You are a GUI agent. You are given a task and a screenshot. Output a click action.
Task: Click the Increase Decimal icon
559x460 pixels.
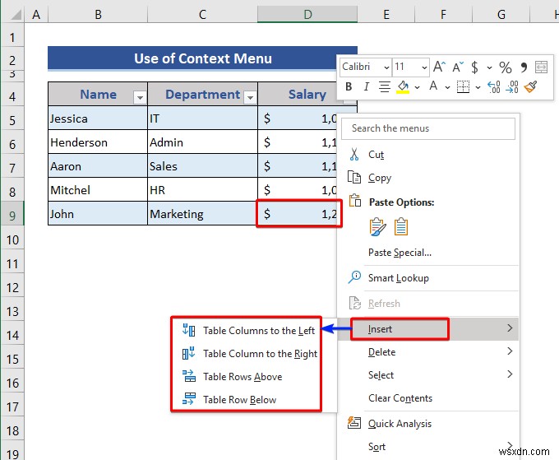494,86
